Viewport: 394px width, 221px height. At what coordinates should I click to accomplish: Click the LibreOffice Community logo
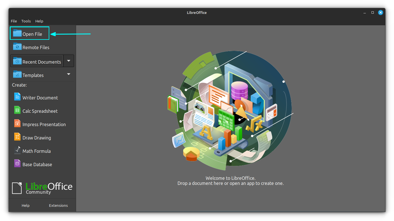tap(42, 188)
